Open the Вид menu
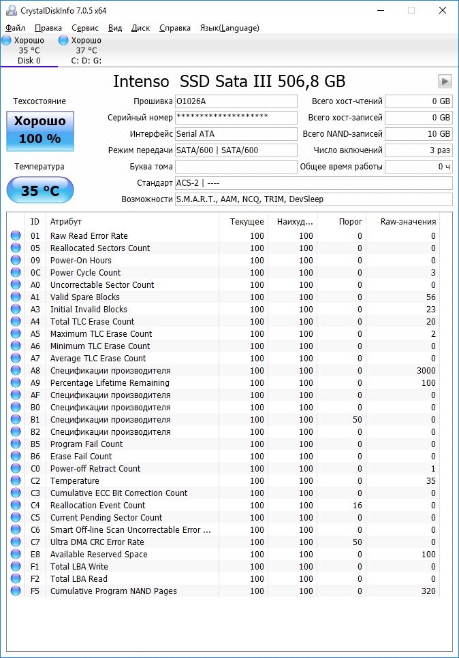Image resolution: width=459 pixels, height=658 pixels. pos(115,28)
